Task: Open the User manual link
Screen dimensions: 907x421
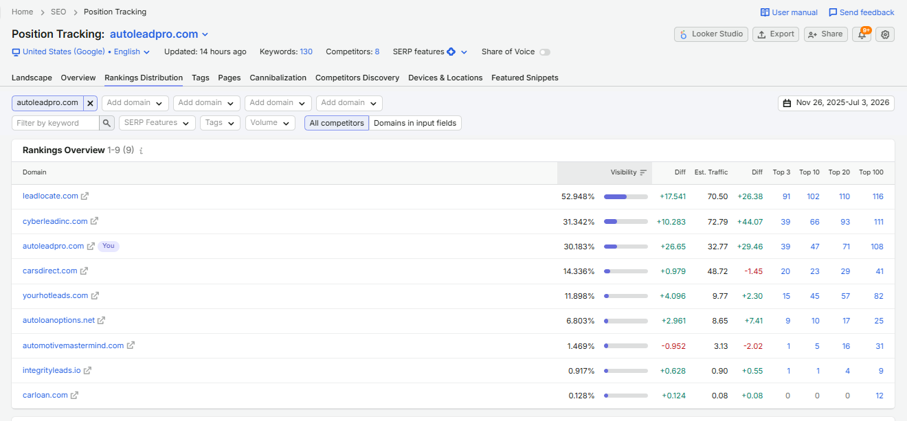Action: tap(789, 12)
